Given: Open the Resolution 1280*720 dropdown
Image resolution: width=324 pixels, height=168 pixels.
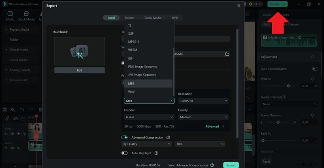Looking at the screenshot, I should coord(203,101).
